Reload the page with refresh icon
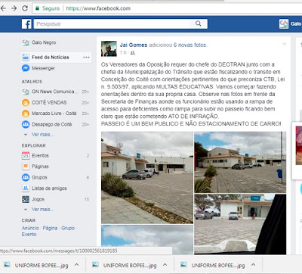This screenshot has width=302, height=274. point(25,8)
